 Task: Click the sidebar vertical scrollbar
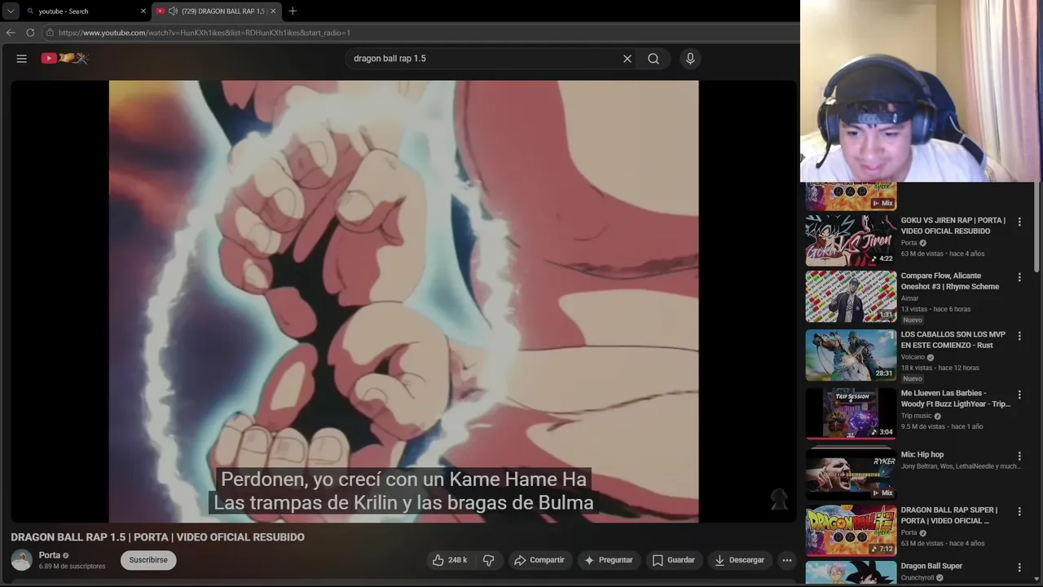[1036, 227]
